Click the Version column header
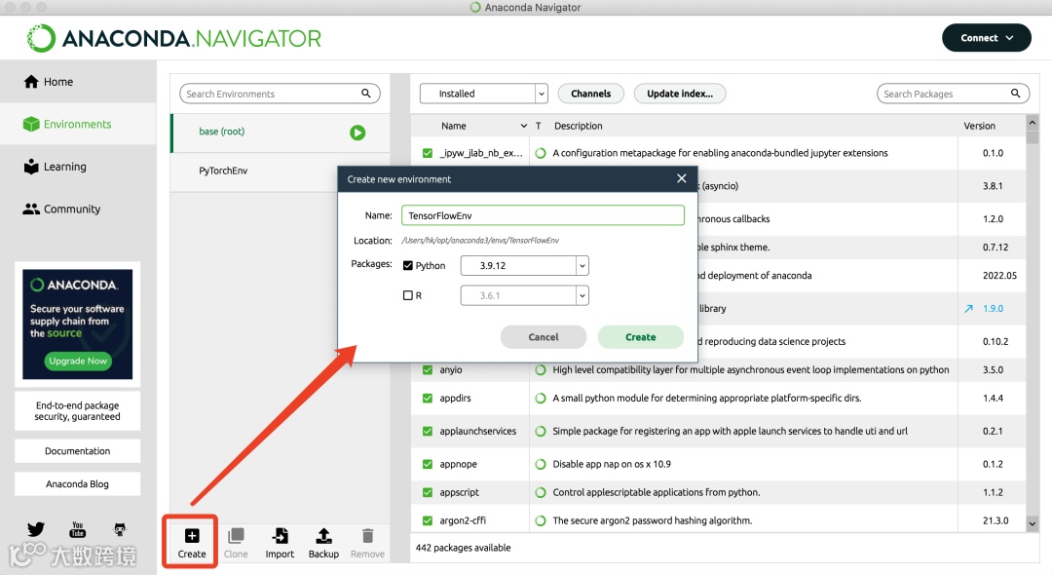1052x575 pixels. coord(980,126)
